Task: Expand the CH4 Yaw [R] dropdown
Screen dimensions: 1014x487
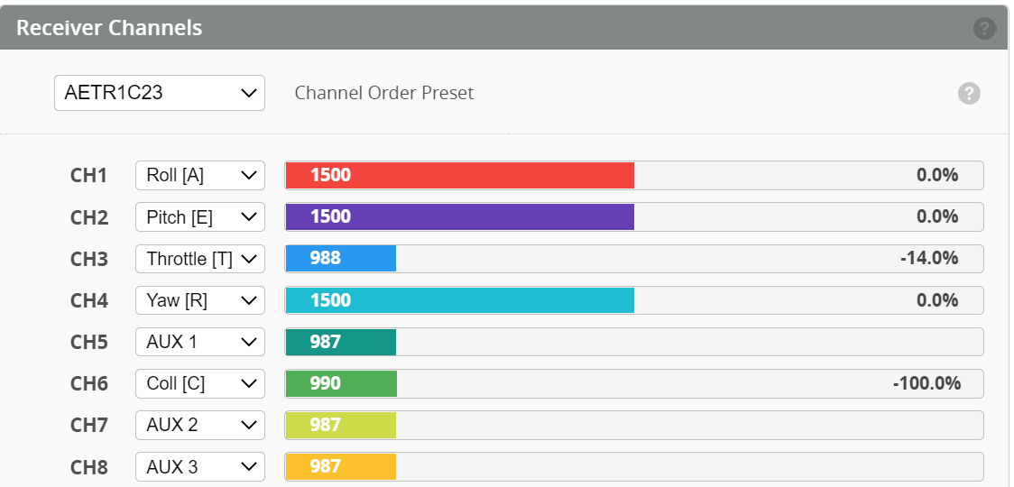Action: pos(200,300)
